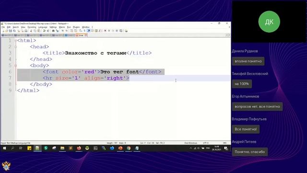Start macro recording with the record icon
This screenshot has width=307, height=173.
click(106, 31)
